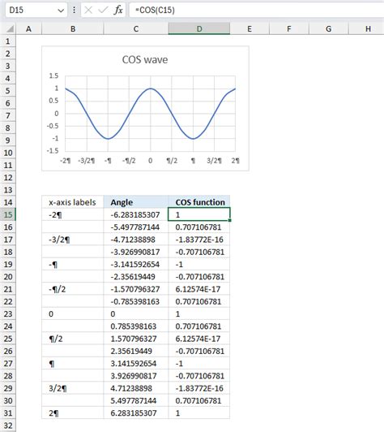Select cell B19 containing -¶
Screen dimensions: 384x432
pos(73,264)
